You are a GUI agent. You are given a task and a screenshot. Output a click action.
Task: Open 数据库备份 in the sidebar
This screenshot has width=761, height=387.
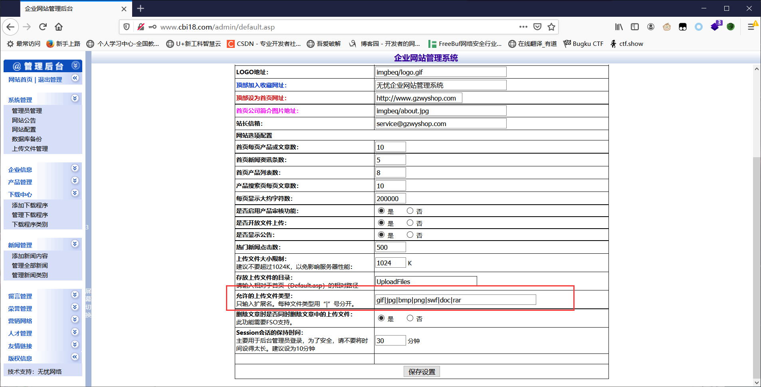tap(27, 139)
